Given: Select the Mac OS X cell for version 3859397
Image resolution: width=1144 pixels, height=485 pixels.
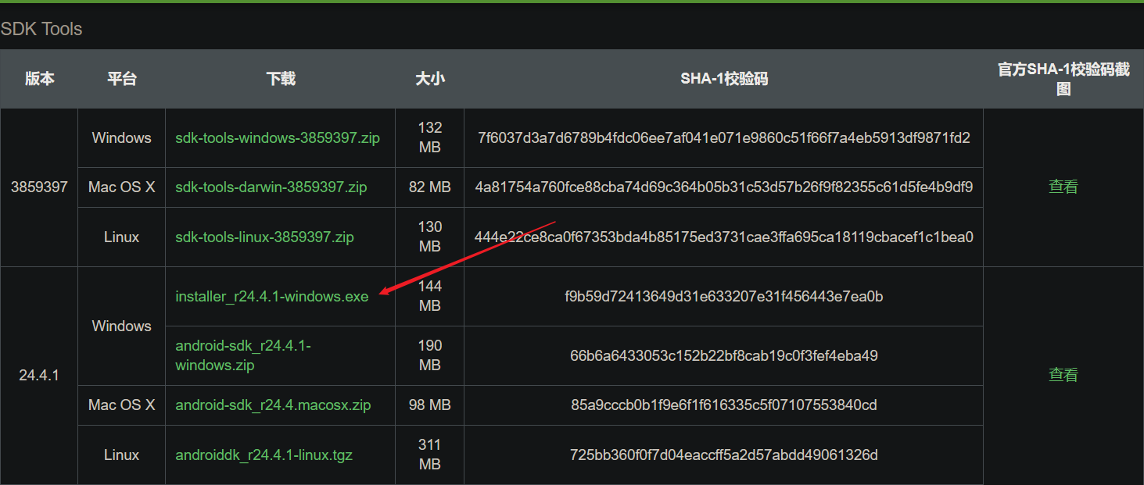Looking at the screenshot, I should (x=121, y=187).
